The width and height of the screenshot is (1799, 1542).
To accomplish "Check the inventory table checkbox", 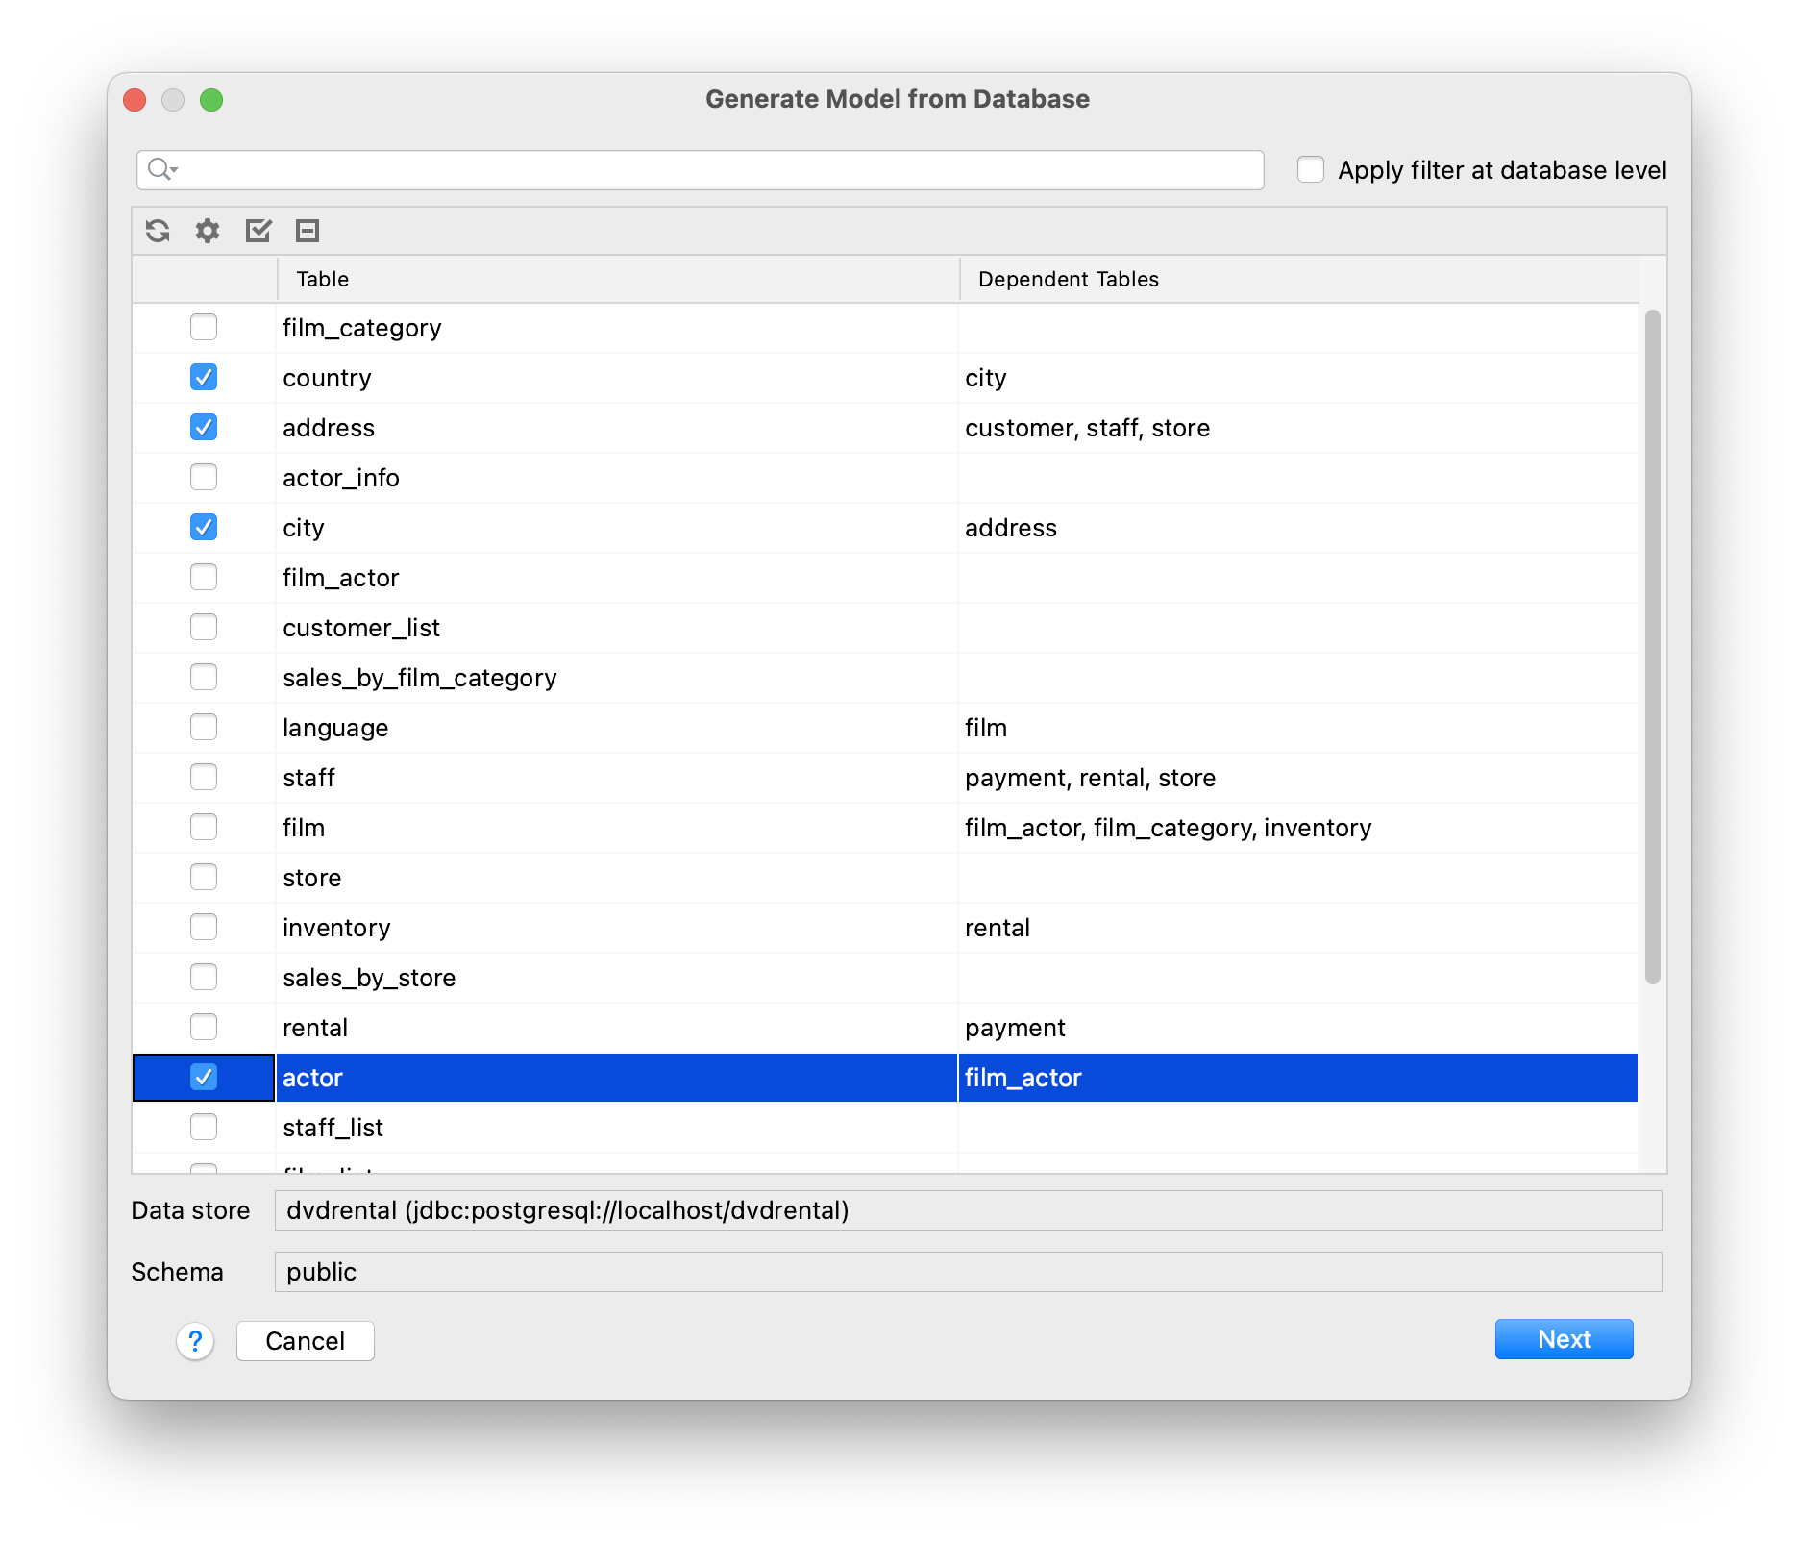I will click(x=204, y=928).
